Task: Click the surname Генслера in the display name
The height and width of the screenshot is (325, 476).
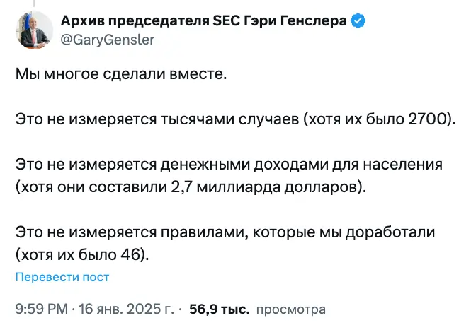Action: pyautogui.click(x=313, y=20)
